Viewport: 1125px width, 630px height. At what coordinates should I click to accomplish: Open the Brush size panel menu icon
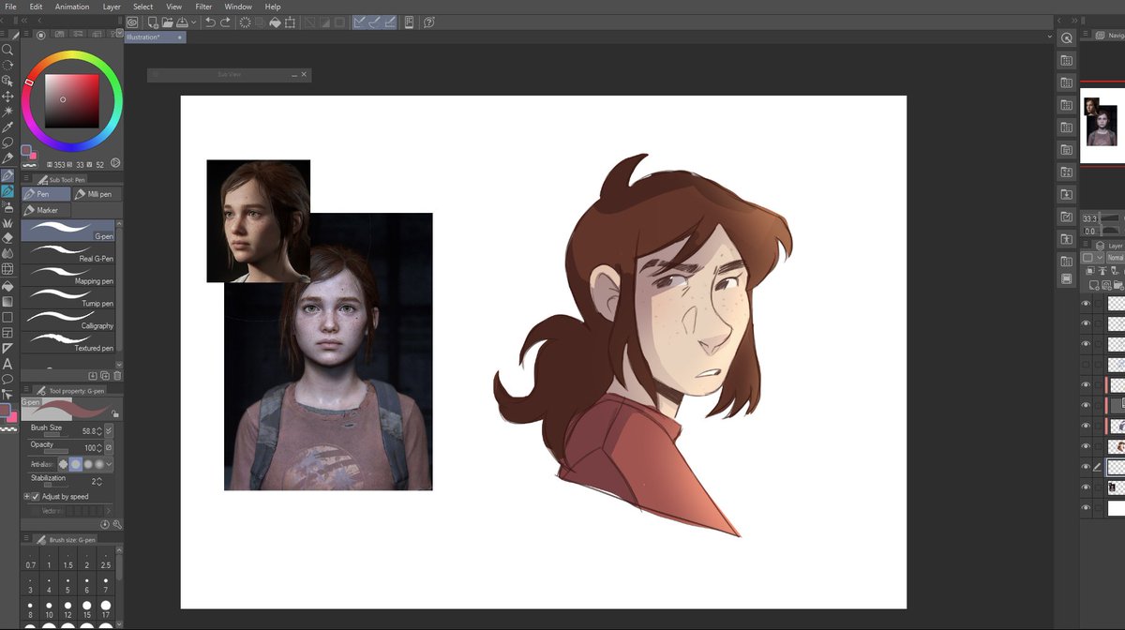[25, 540]
